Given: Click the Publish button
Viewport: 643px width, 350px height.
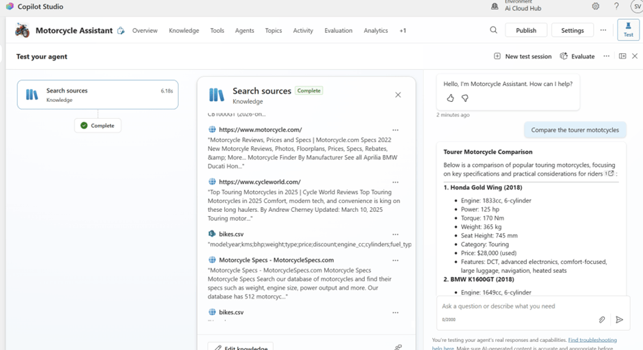Looking at the screenshot, I should (526, 30).
